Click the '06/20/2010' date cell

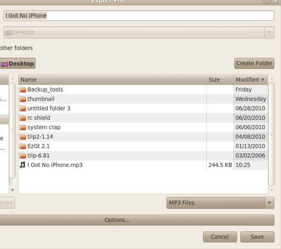(250, 118)
